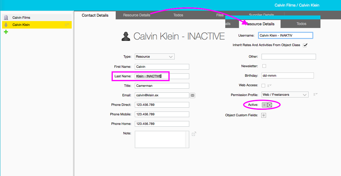
Task: Open the Type dropdown showing Resource
Action: (x=155, y=57)
